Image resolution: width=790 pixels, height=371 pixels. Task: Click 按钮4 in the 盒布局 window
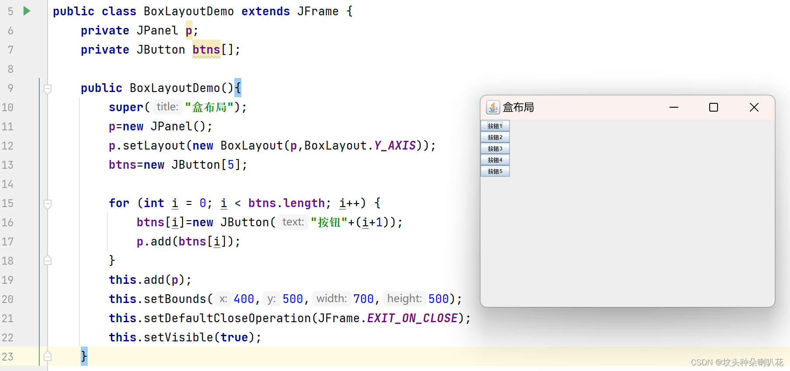[495, 160]
